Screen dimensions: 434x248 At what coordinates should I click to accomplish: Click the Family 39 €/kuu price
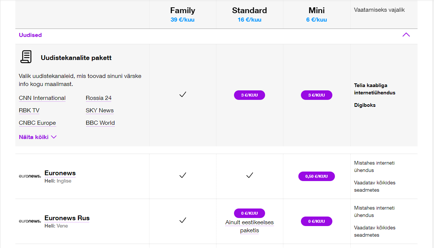pos(183,20)
